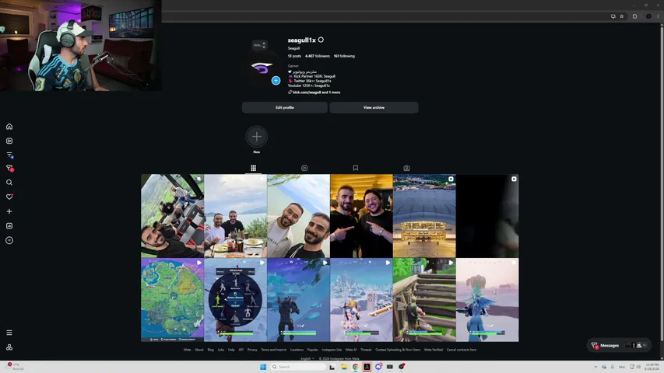This screenshot has height=373, width=664.
Task: Show hidden tray icons chevron
Action: point(595,367)
